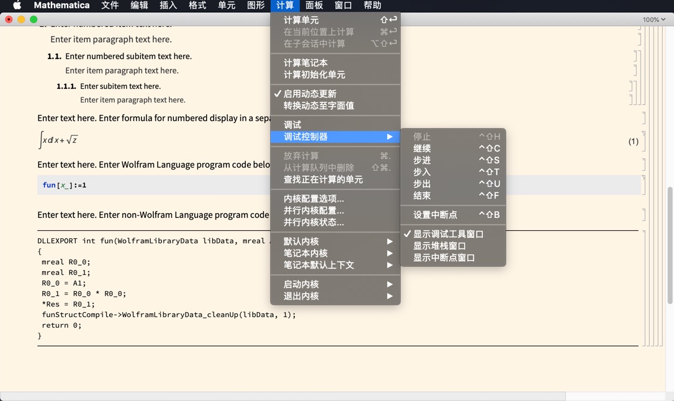The height and width of the screenshot is (401, 674).
Task: Expand 笔记本内核 submenu
Action: click(335, 254)
